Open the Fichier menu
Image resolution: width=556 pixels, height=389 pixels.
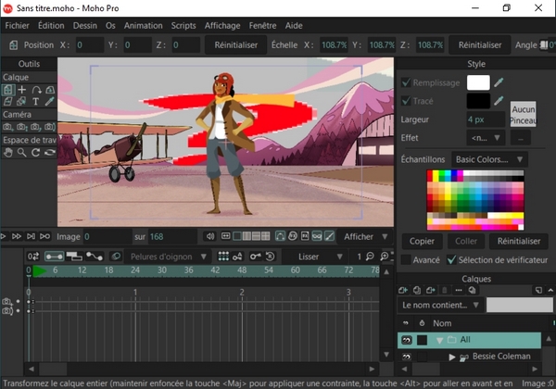[x=17, y=26]
